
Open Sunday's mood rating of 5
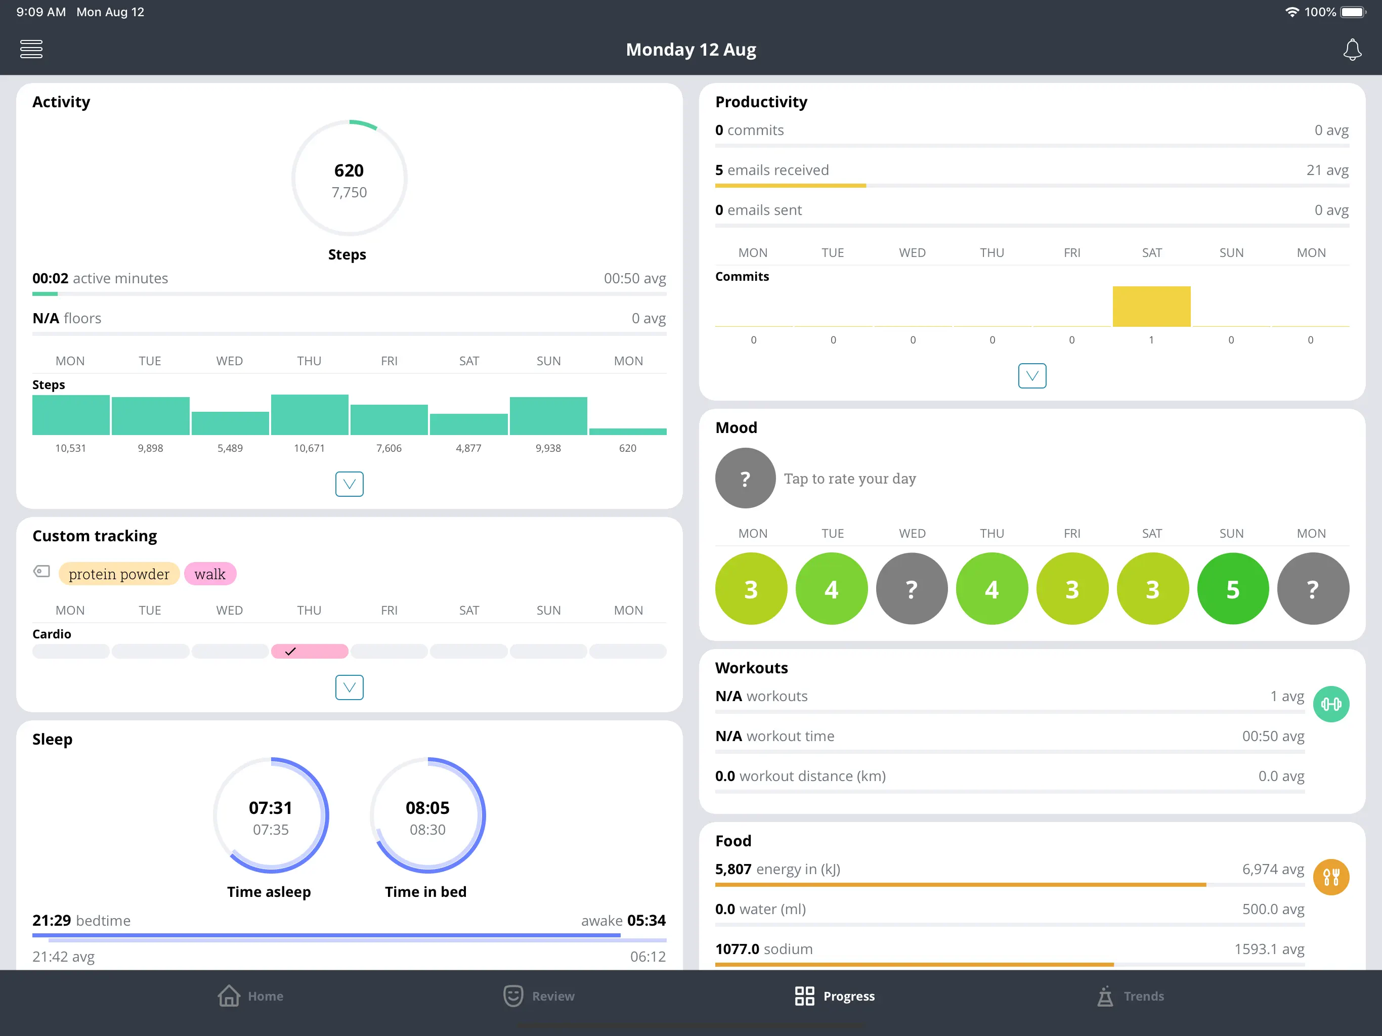(x=1232, y=589)
